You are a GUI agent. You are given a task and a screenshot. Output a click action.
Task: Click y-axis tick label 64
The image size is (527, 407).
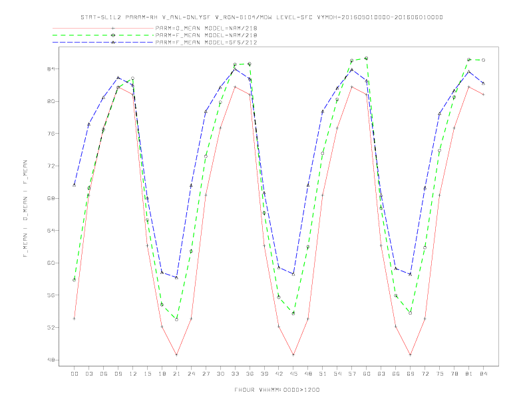click(x=51, y=231)
